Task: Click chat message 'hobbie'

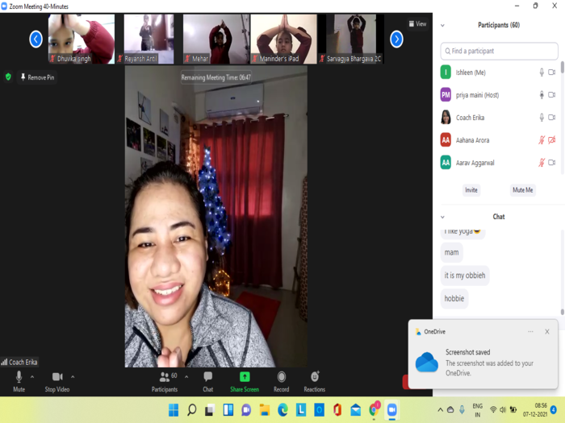Action: coord(454,299)
